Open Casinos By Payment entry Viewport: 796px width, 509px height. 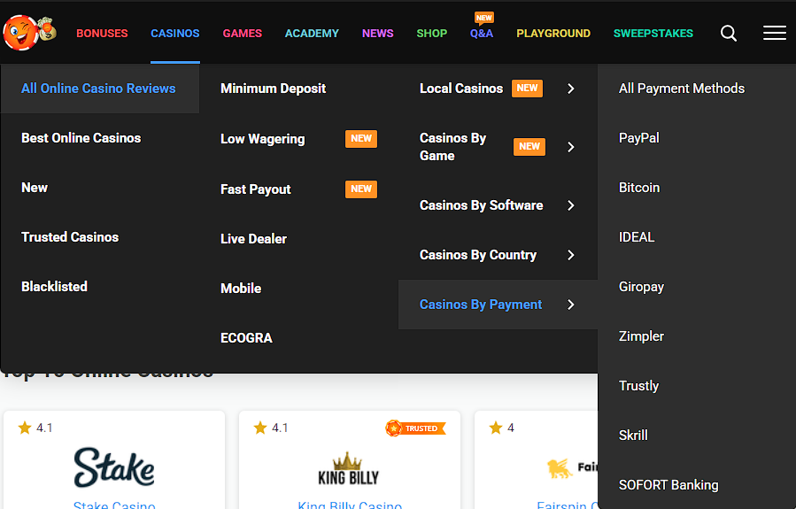[x=481, y=305]
